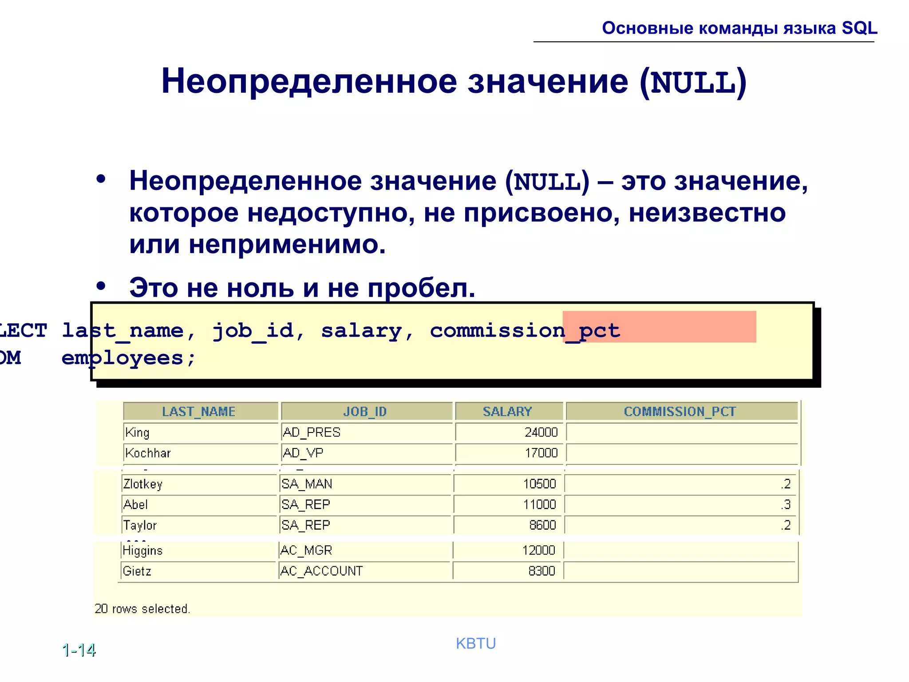The image size is (909, 682).
Task: Click the salmon highlight box in the code area
Action: [659, 326]
